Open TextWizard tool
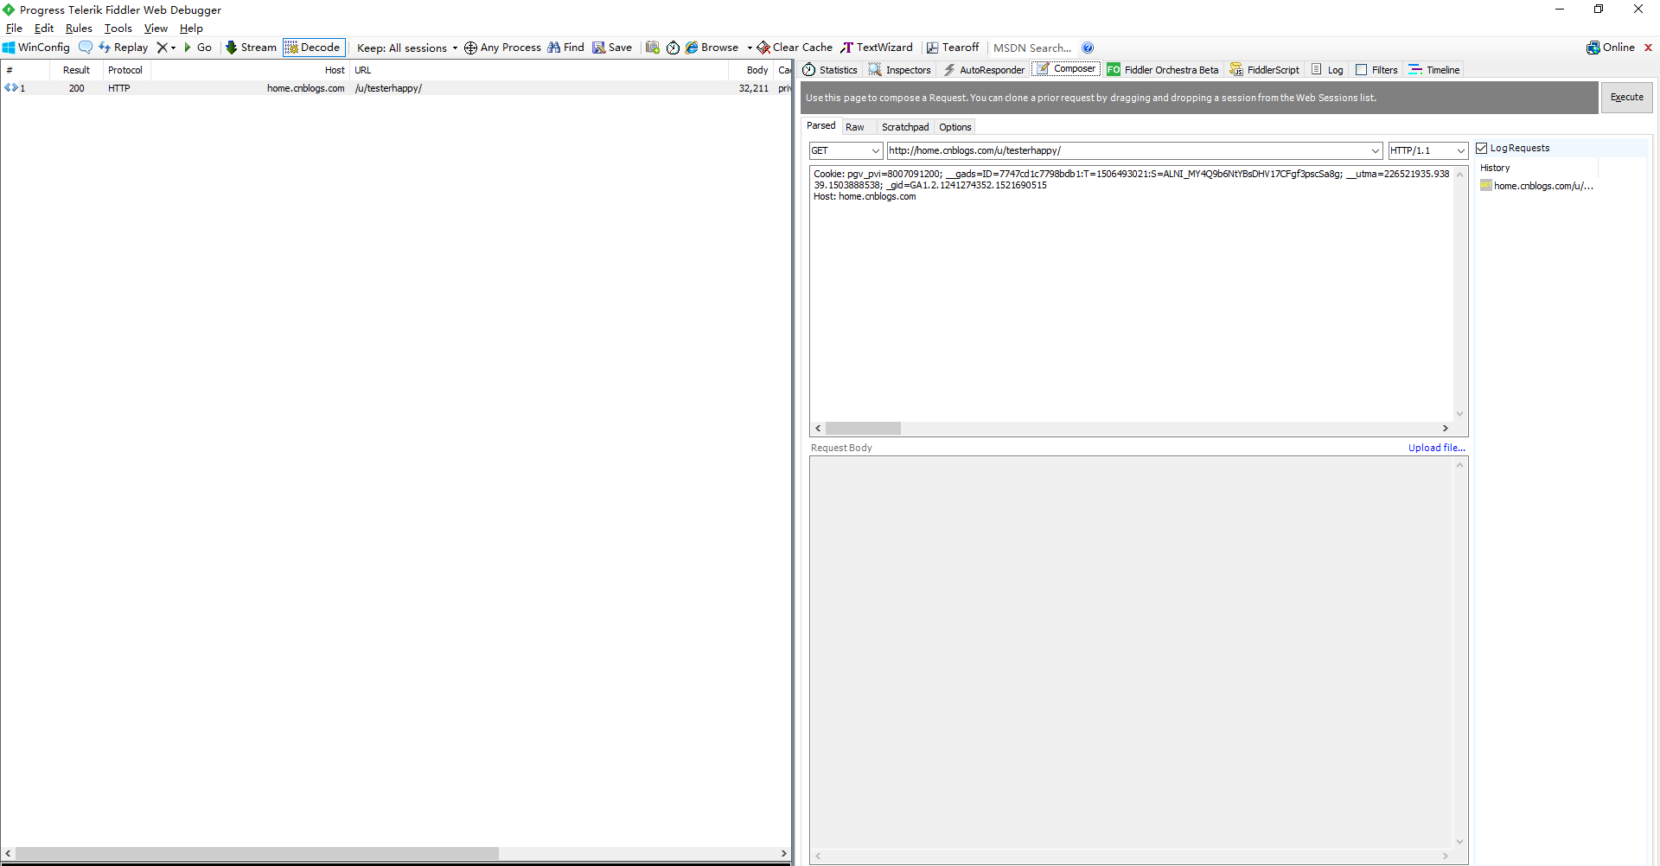 (x=877, y=48)
